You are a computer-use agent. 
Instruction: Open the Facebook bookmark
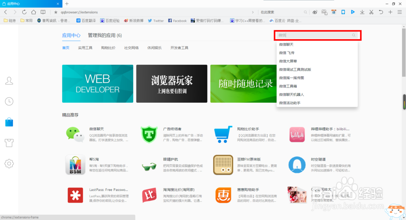[177, 21]
